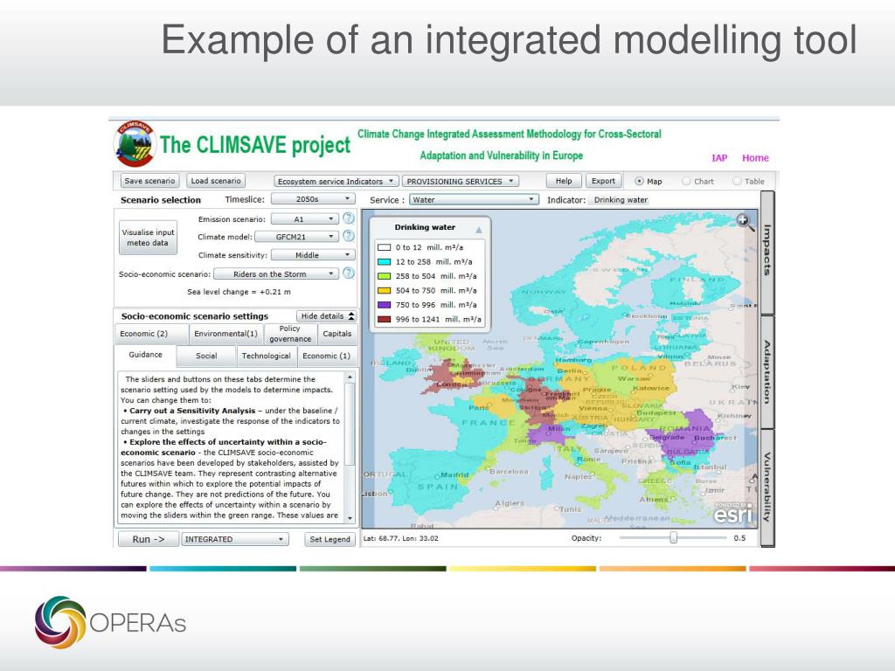Click the Load scenario button
Image resolution: width=895 pixels, height=671 pixels.
(x=216, y=181)
